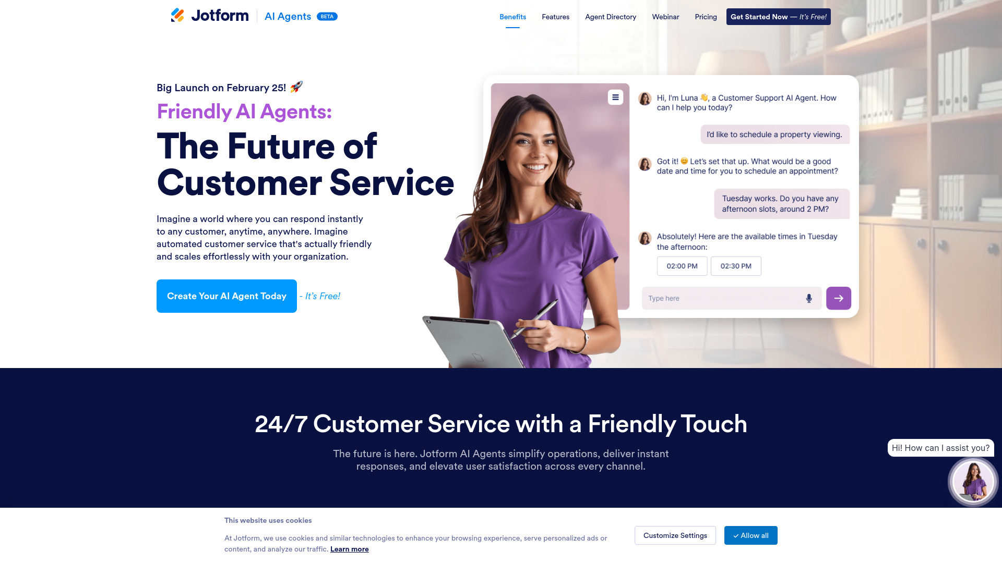Expand the Webinar navigation link
The height and width of the screenshot is (563, 1002).
coord(665,17)
